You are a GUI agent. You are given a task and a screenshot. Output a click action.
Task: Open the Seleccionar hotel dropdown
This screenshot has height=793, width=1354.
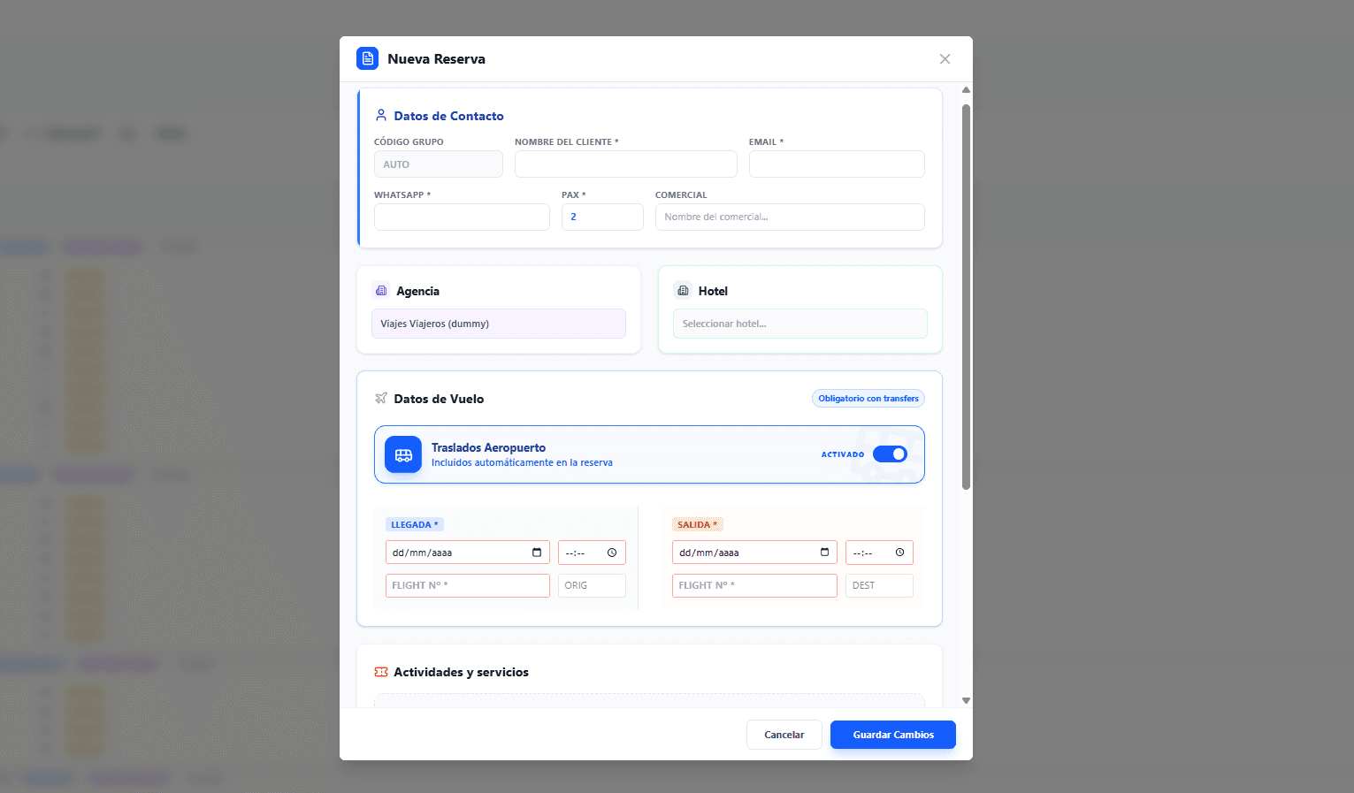pos(799,324)
